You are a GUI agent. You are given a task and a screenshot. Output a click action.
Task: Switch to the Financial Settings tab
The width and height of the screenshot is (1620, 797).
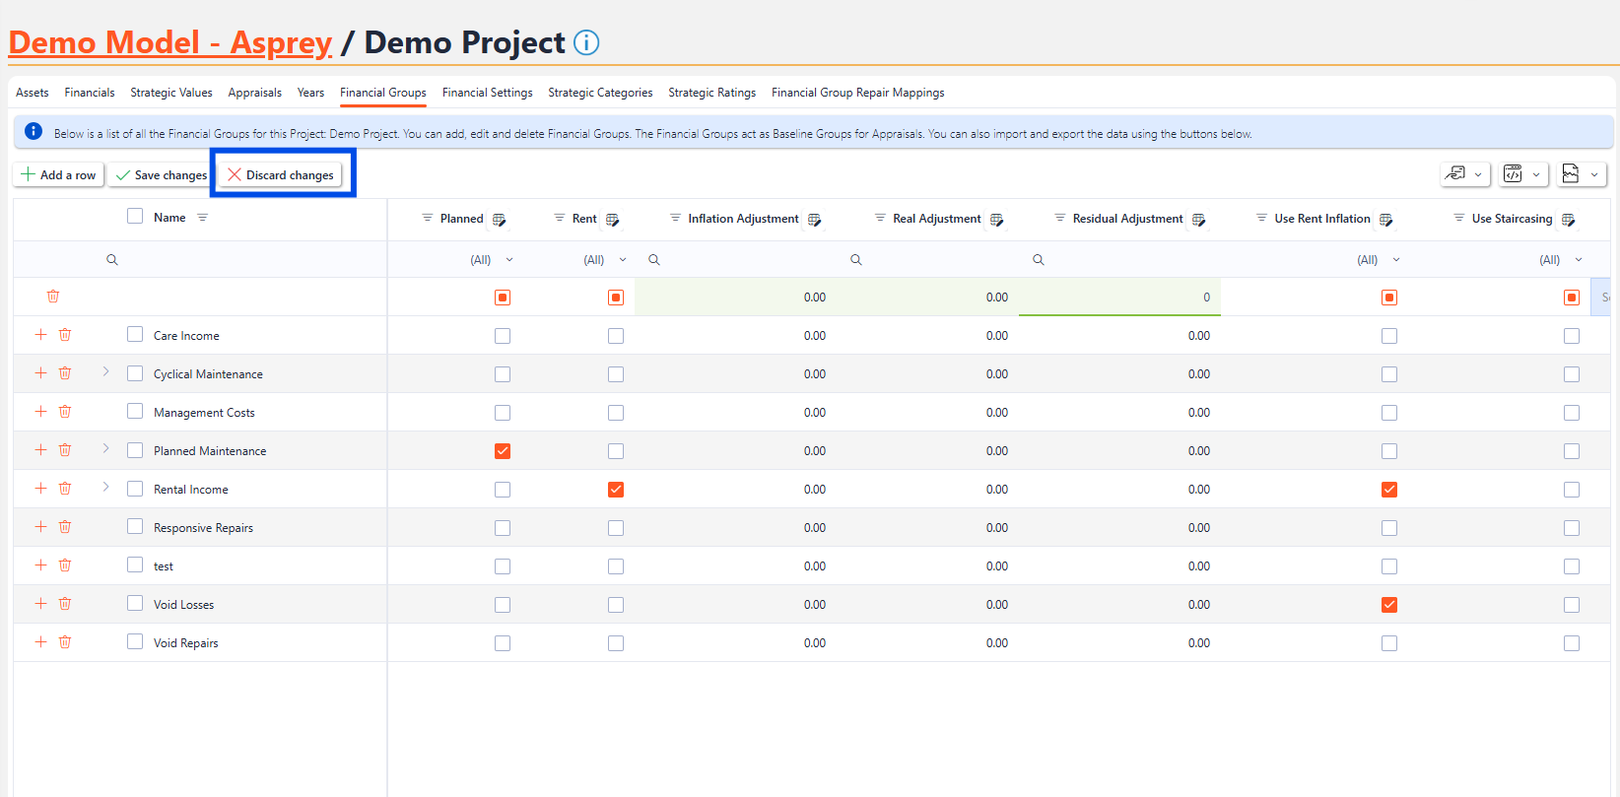(x=487, y=93)
